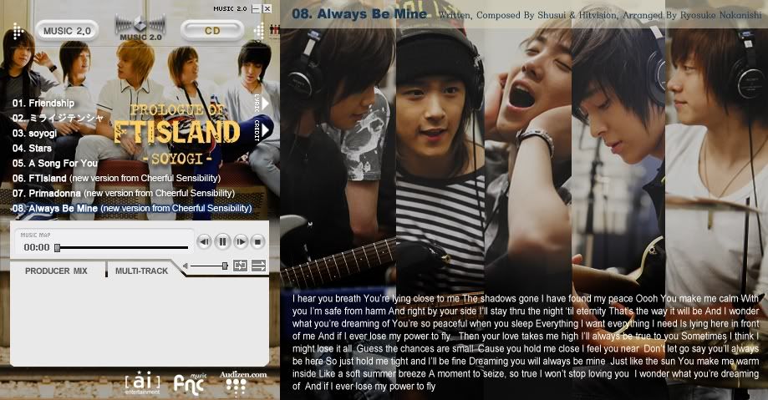Play track 04. Stars
The width and height of the screenshot is (768, 400).
(32, 148)
